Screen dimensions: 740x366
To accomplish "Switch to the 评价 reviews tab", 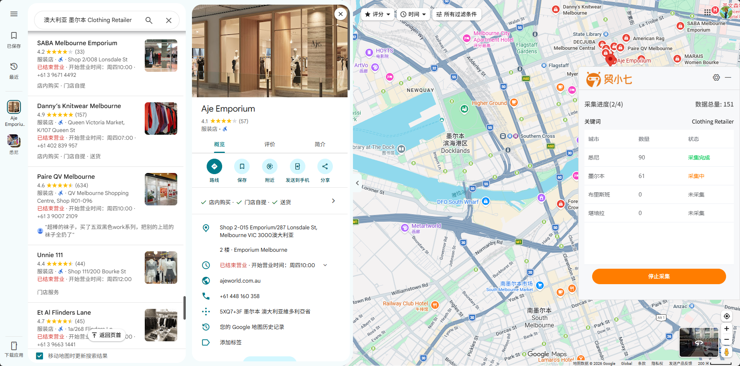I will tap(270, 144).
